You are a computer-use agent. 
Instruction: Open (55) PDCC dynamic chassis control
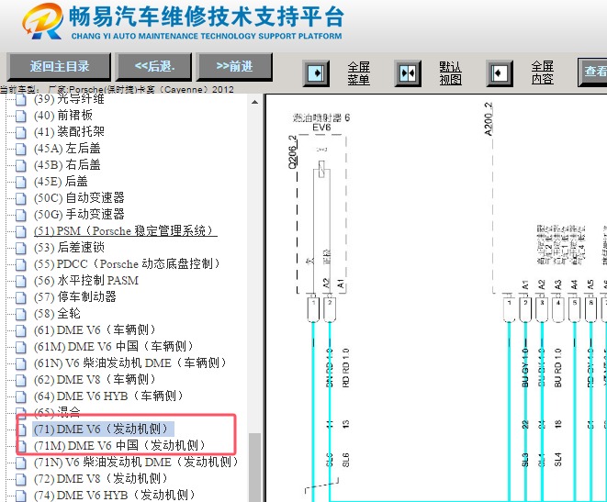click(x=127, y=264)
